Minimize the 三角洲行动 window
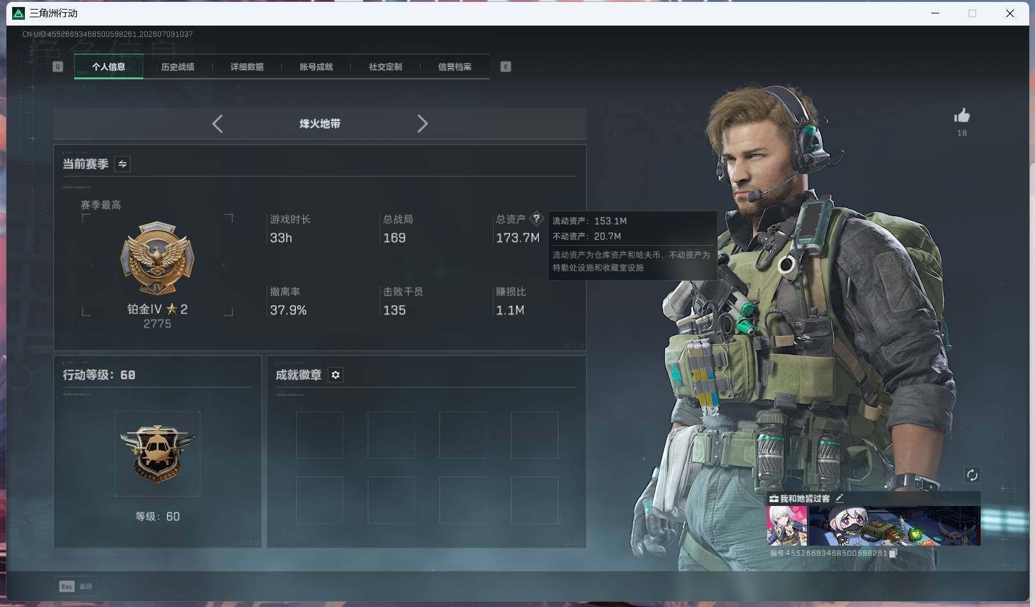 tap(935, 13)
